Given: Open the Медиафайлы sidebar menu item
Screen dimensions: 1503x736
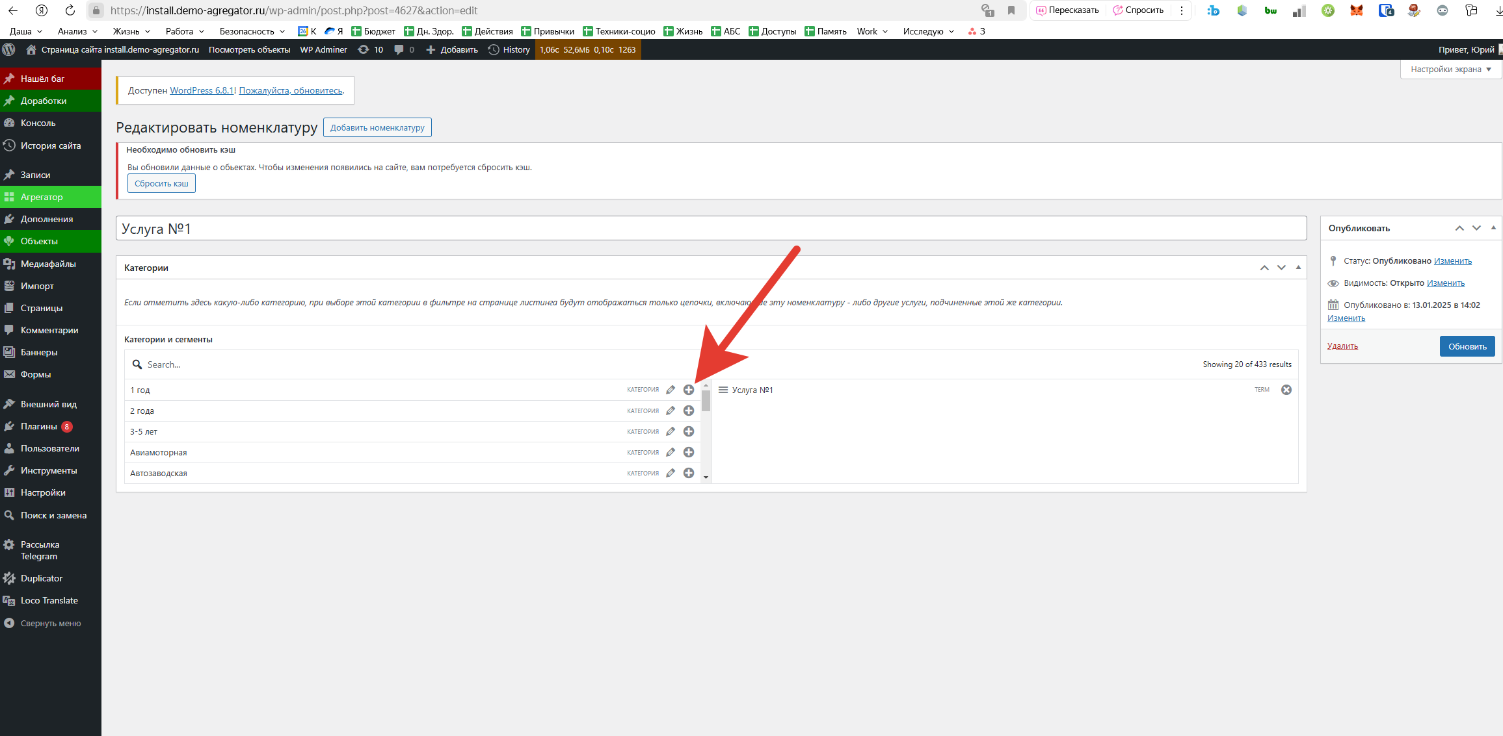Looking at the screenshot, I should [48, 264].
